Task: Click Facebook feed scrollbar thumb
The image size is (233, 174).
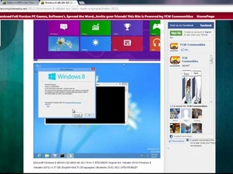Action: 211,60
